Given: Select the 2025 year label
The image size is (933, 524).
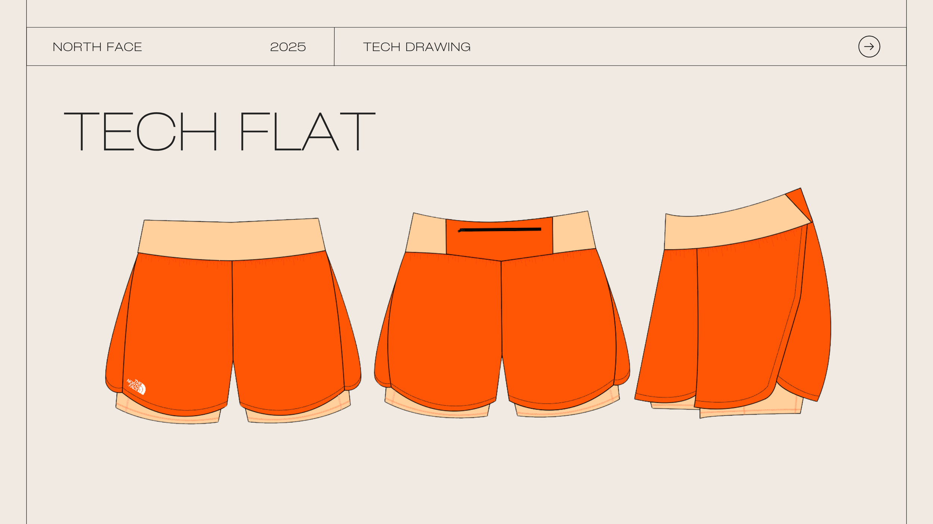Looking at the screenshot, I should 288,47.
